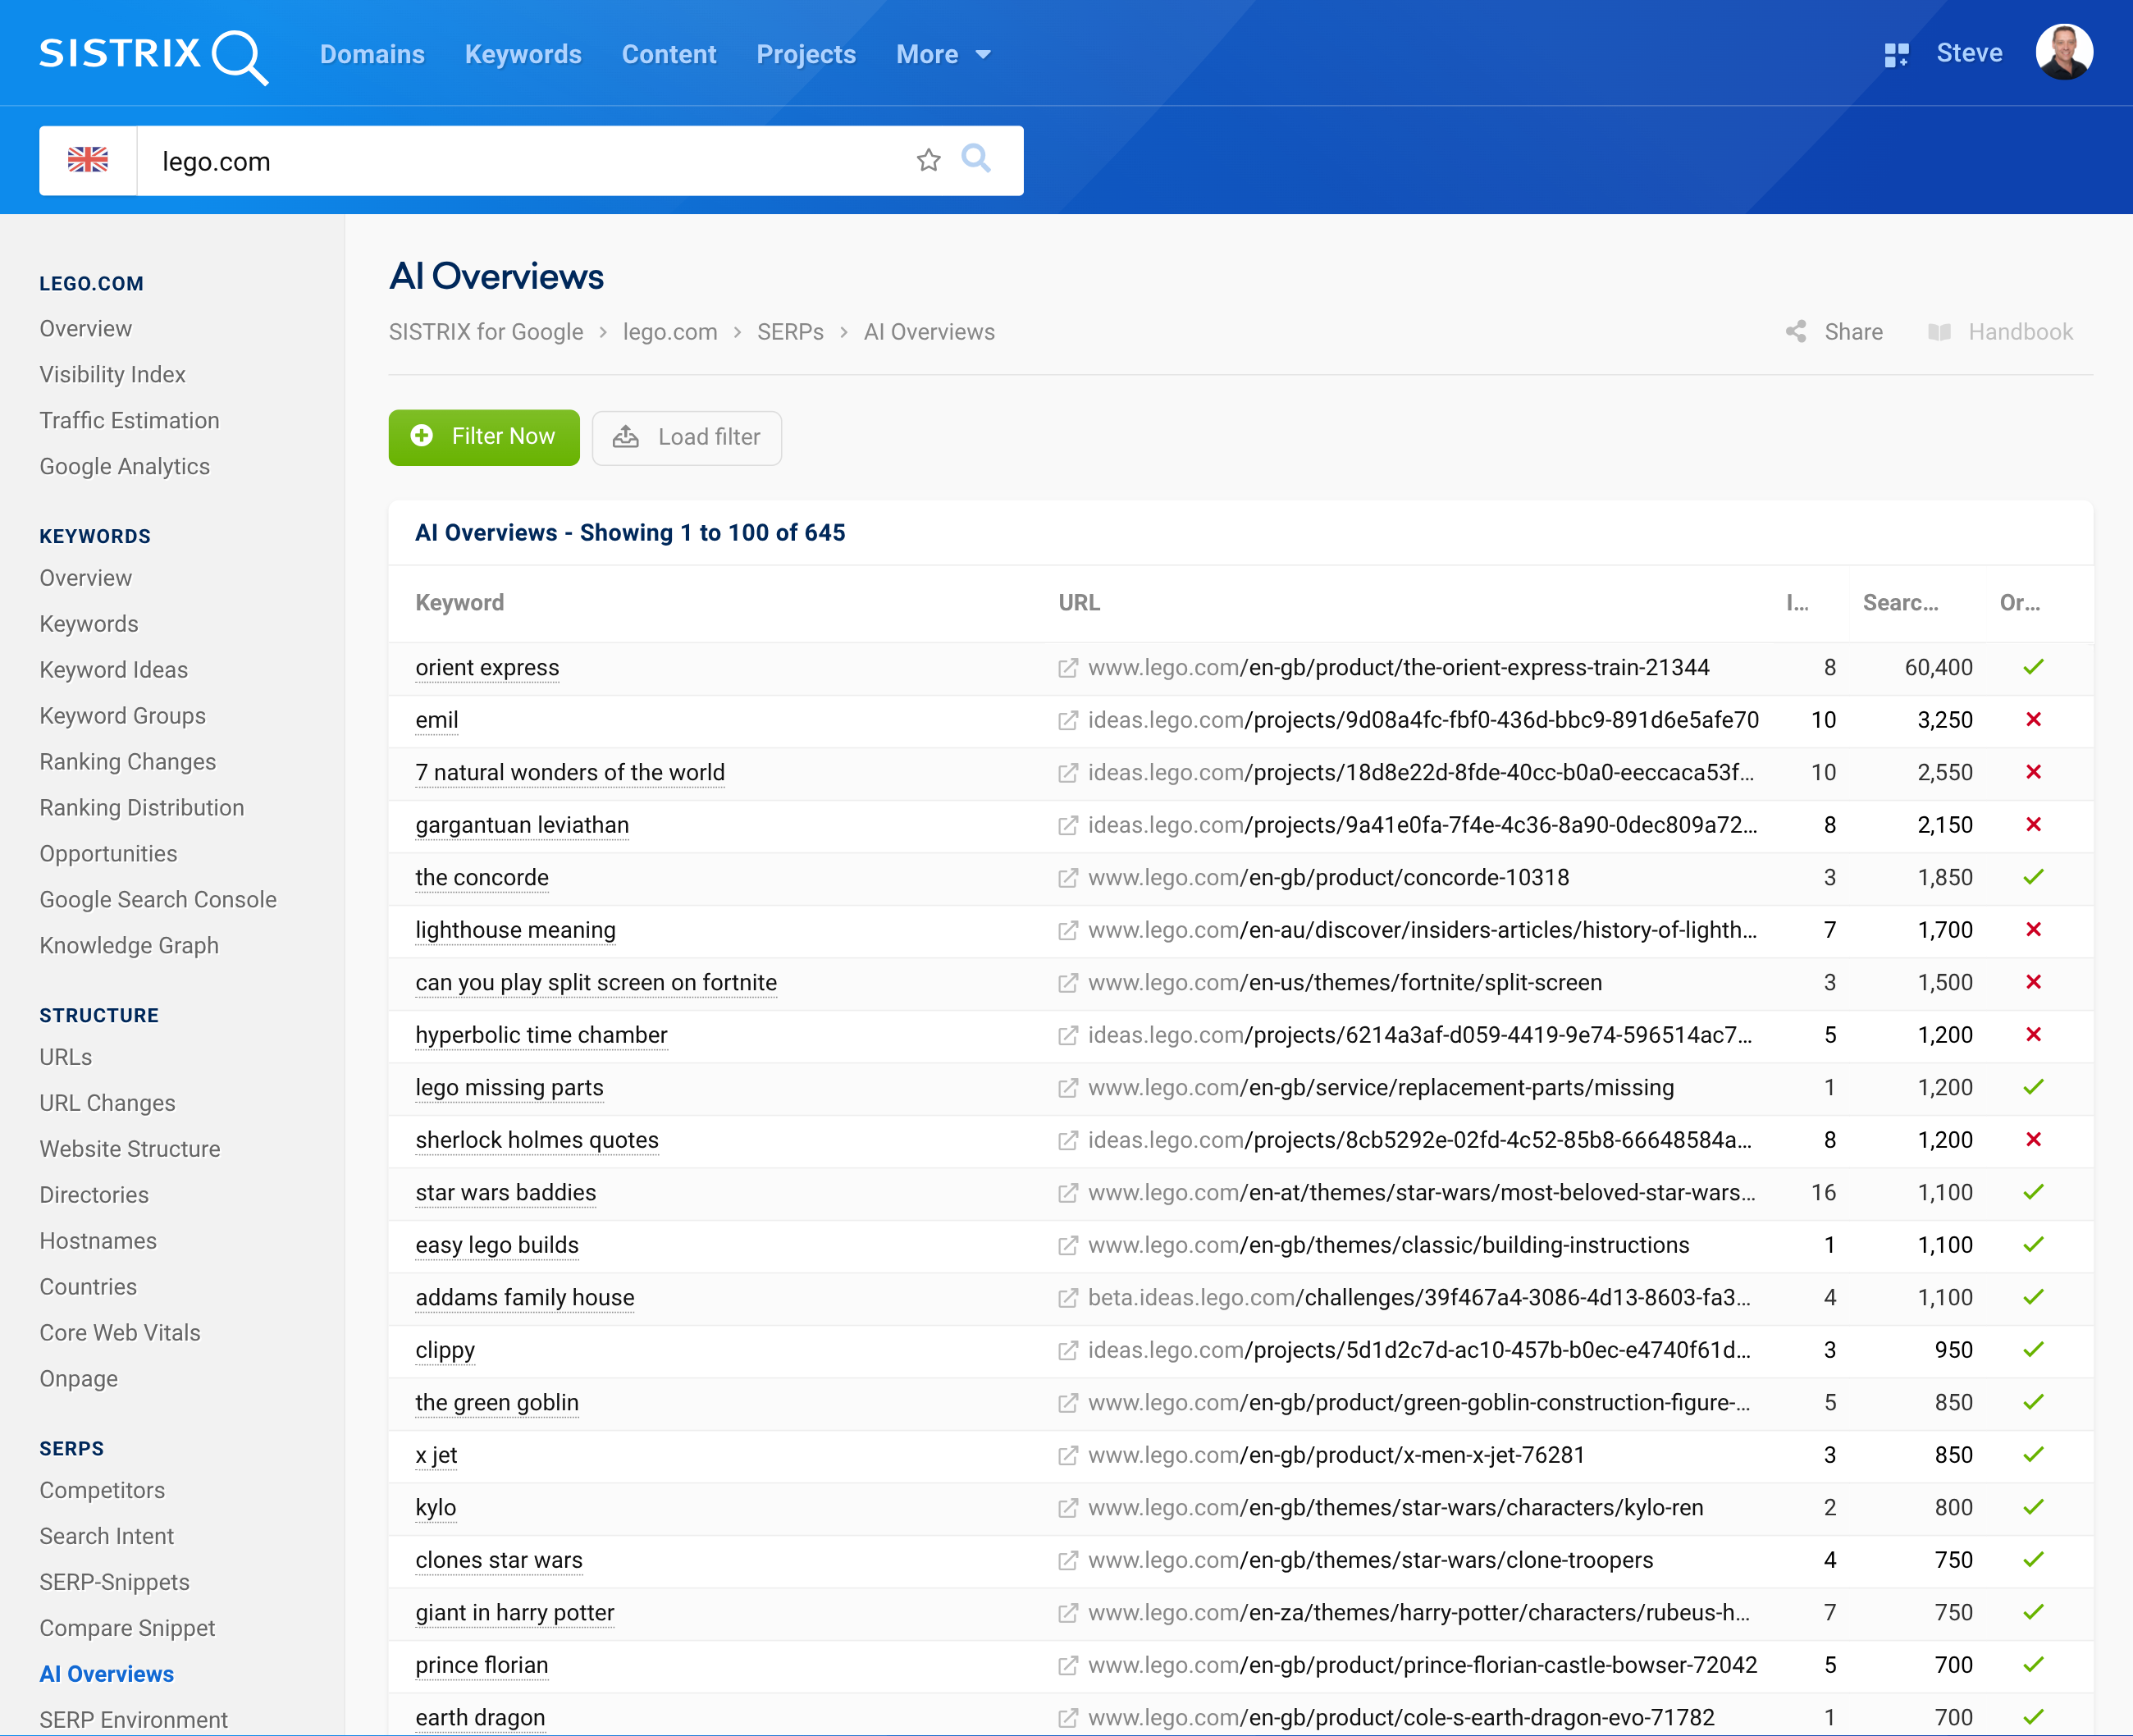Viewport: 2133px width, 1736px height.
Task: Open external link icon for prince florian
Action: click(x=1068, y=1665)
